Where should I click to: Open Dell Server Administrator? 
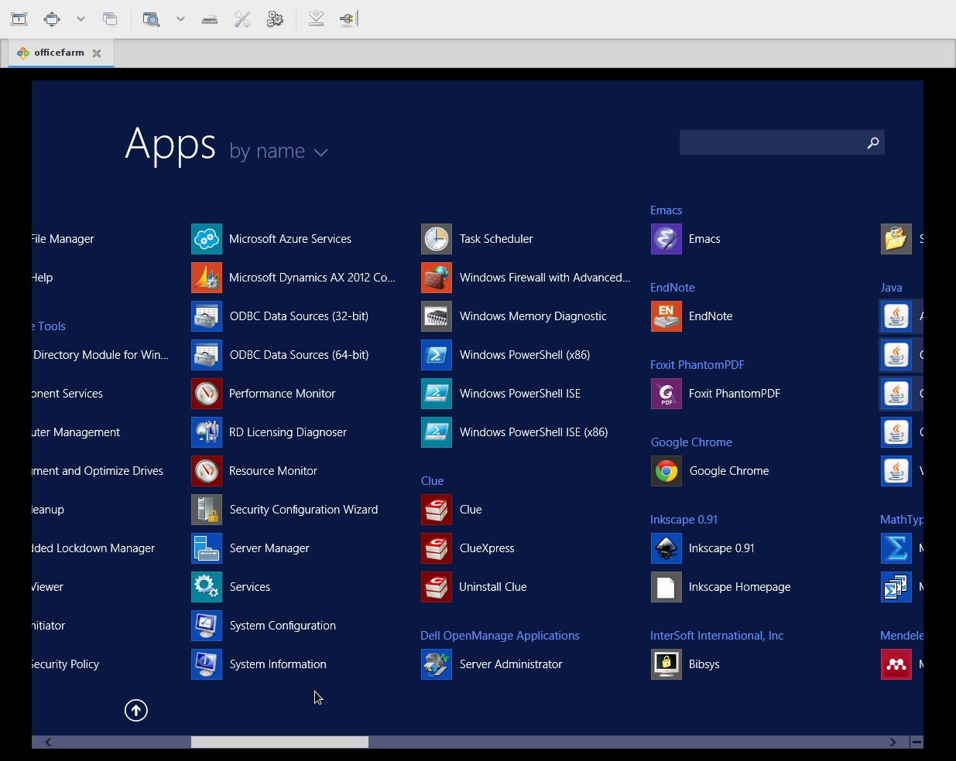click(492, 664)
